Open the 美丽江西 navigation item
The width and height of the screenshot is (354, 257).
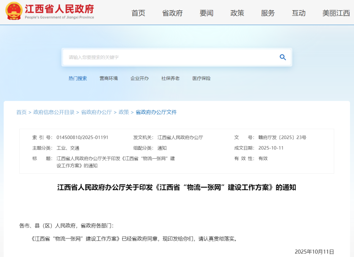click(x=336, y=13)
